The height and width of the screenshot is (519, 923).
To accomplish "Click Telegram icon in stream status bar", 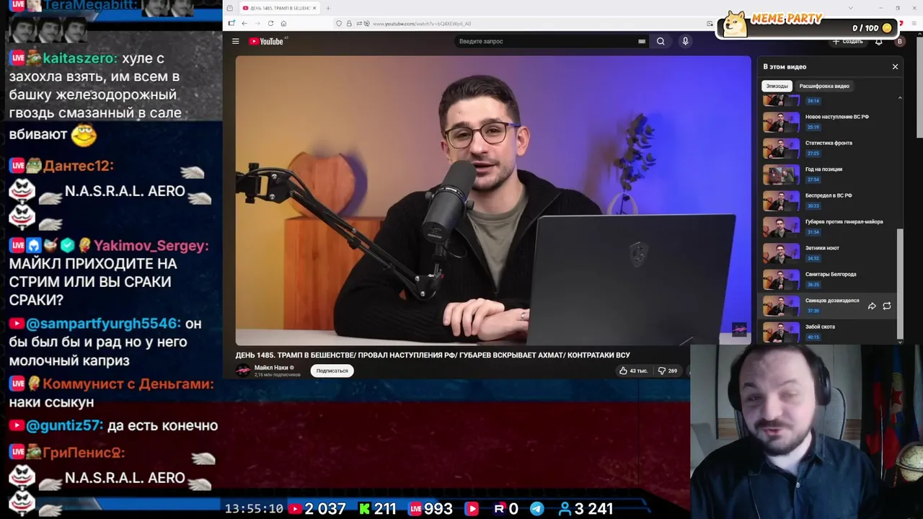I will pos(537,509).
